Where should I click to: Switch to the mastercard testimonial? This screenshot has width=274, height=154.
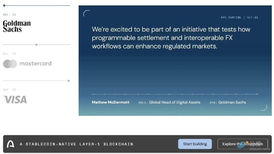point(27,64)
